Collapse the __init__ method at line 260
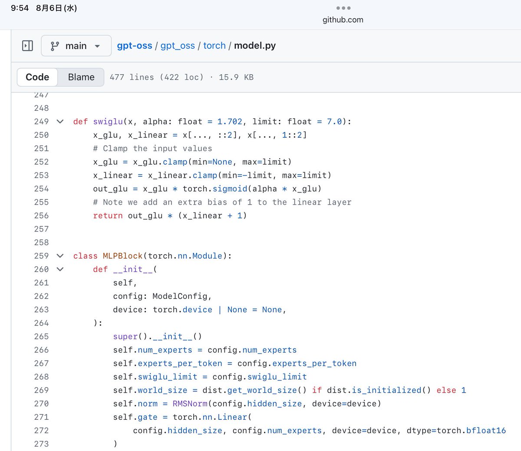 60,269
